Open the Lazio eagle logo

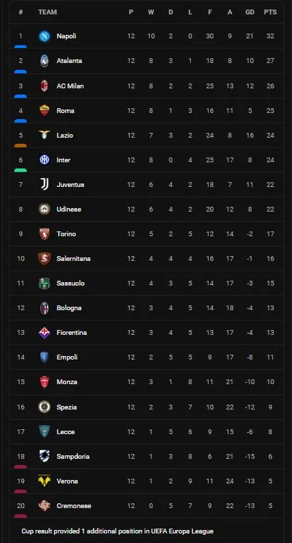[x=44, y=135]
